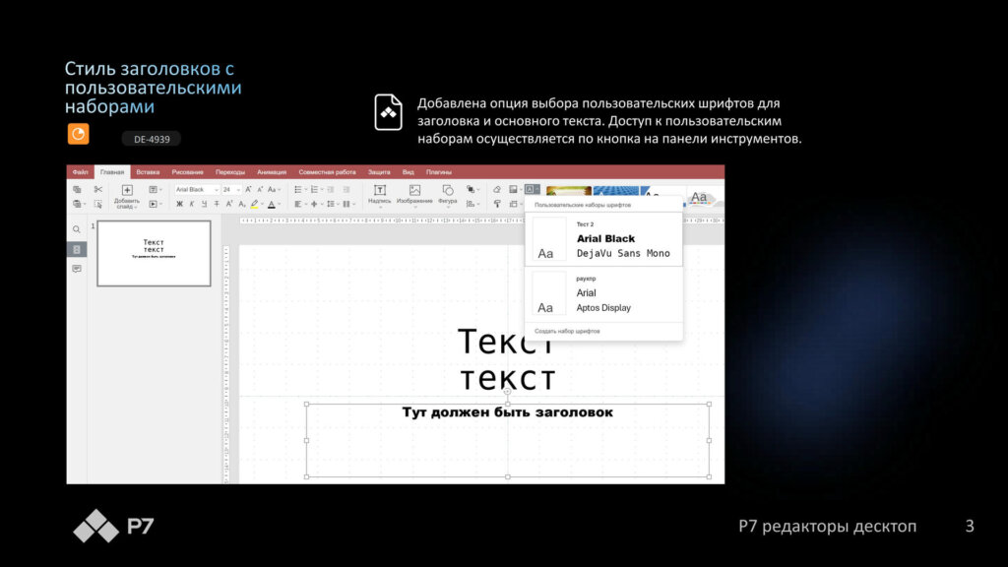
Task: Click the Cut scissors icon
Action: pos(98,189)
